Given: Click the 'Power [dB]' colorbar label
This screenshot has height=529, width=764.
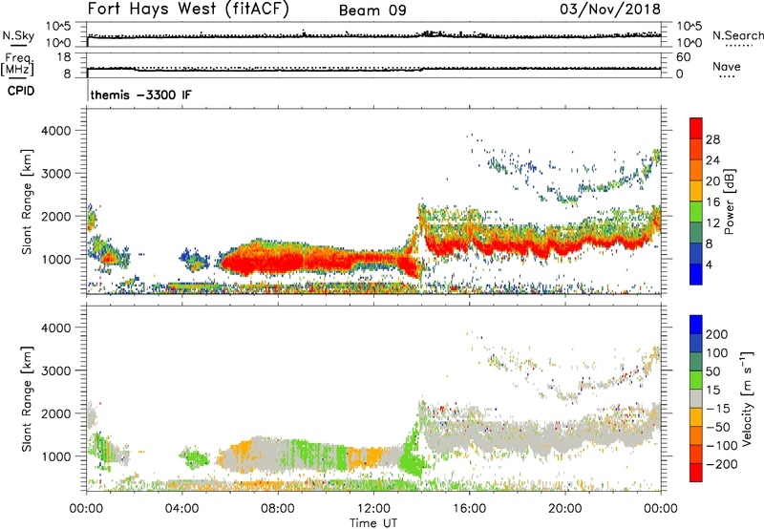Looking at the screenshot, I should (730, 201).
